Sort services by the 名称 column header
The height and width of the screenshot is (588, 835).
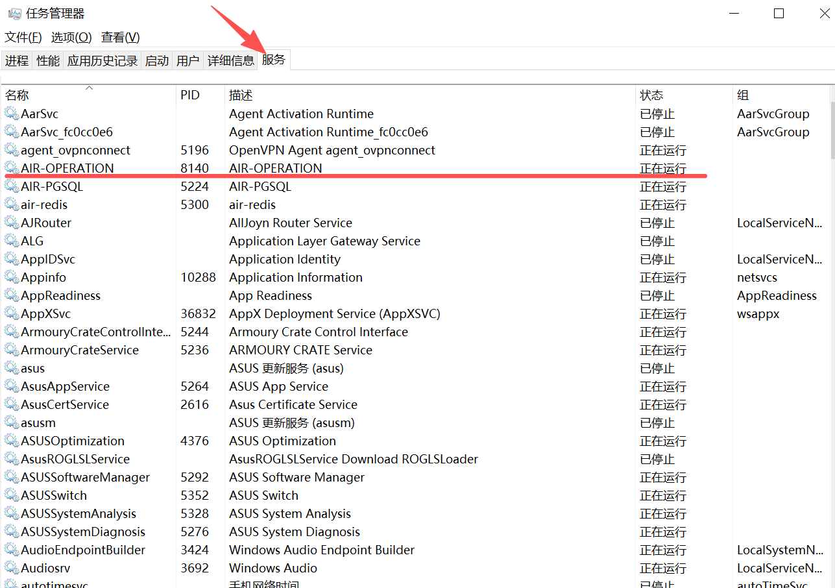point(18,95)
